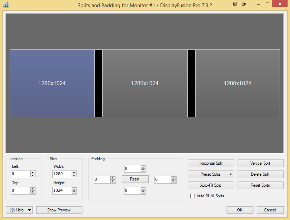
Task: Enable the Auto-Fill All Splits checkbox
Action: tap(193, 196)
